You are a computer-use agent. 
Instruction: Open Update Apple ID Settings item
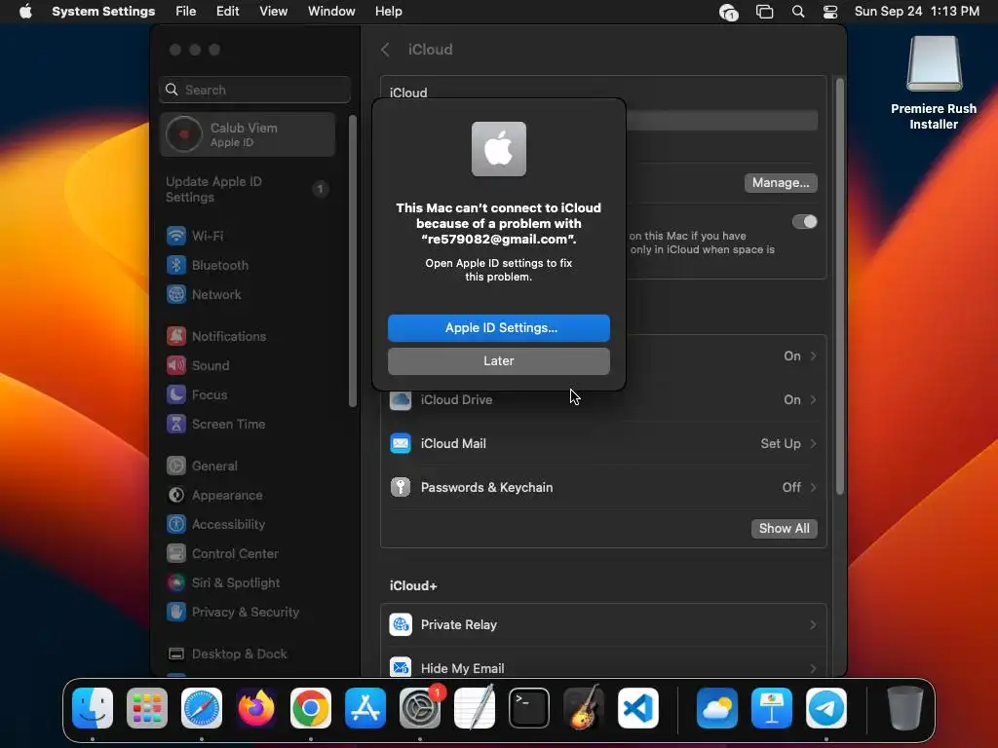pos(247,190)
